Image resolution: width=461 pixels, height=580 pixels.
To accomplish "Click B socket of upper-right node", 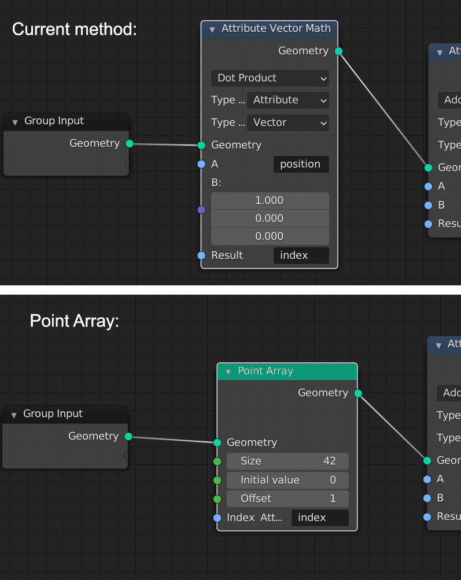I will (429, 205).
